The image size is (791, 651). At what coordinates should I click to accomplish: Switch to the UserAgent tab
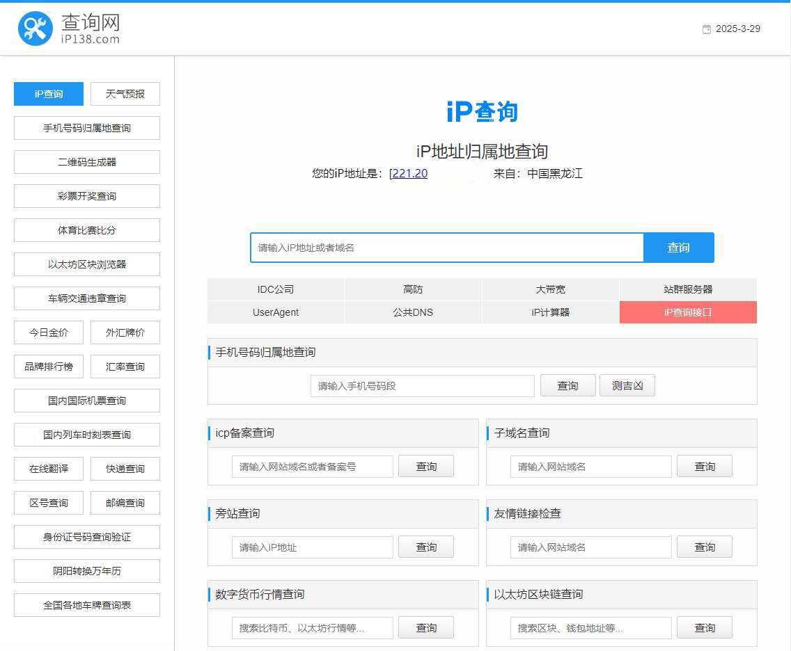click(275, 313)
